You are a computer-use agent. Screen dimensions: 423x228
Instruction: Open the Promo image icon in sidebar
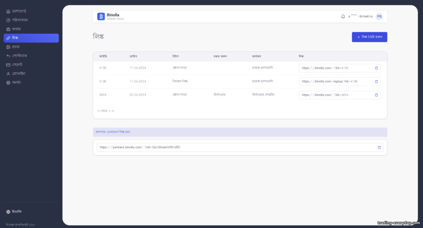(x=8, y=47)
